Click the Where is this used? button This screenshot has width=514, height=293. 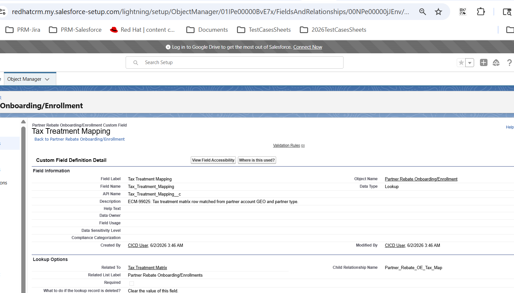[257, 160]
